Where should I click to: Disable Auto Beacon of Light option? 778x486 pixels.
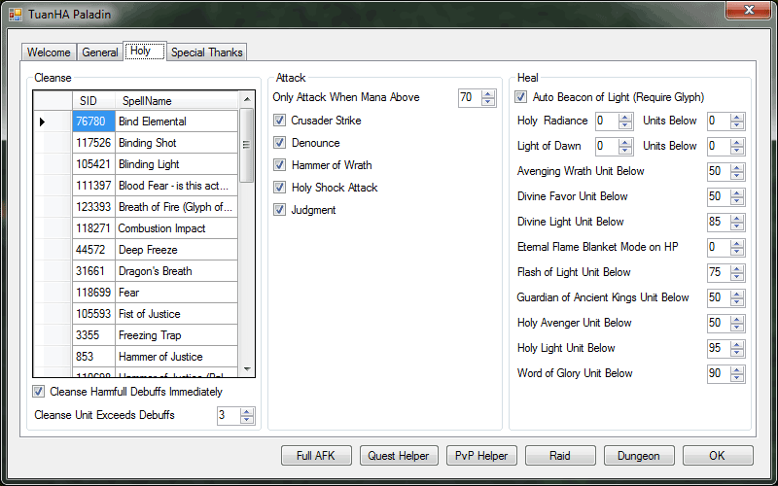tap(522, 97)
